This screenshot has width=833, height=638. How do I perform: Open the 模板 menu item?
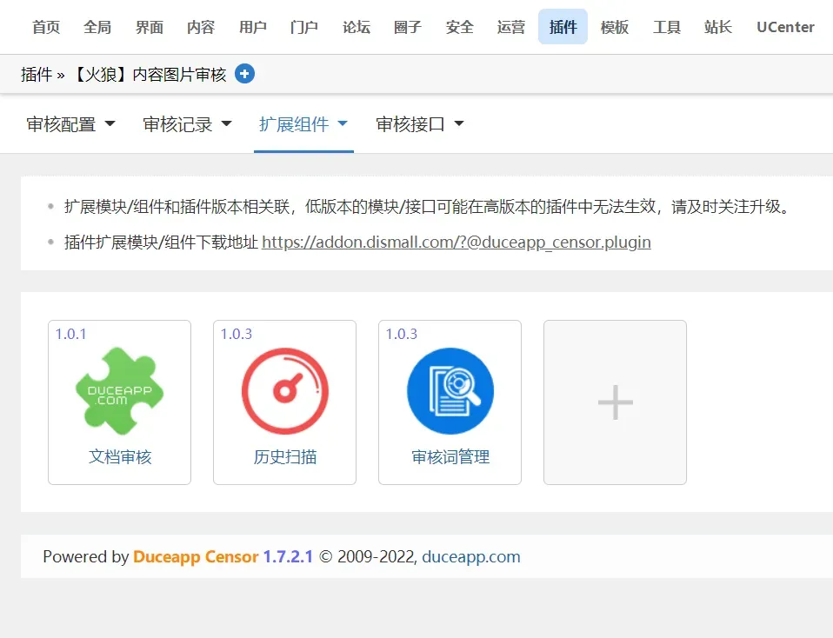(x=615, y=27)
